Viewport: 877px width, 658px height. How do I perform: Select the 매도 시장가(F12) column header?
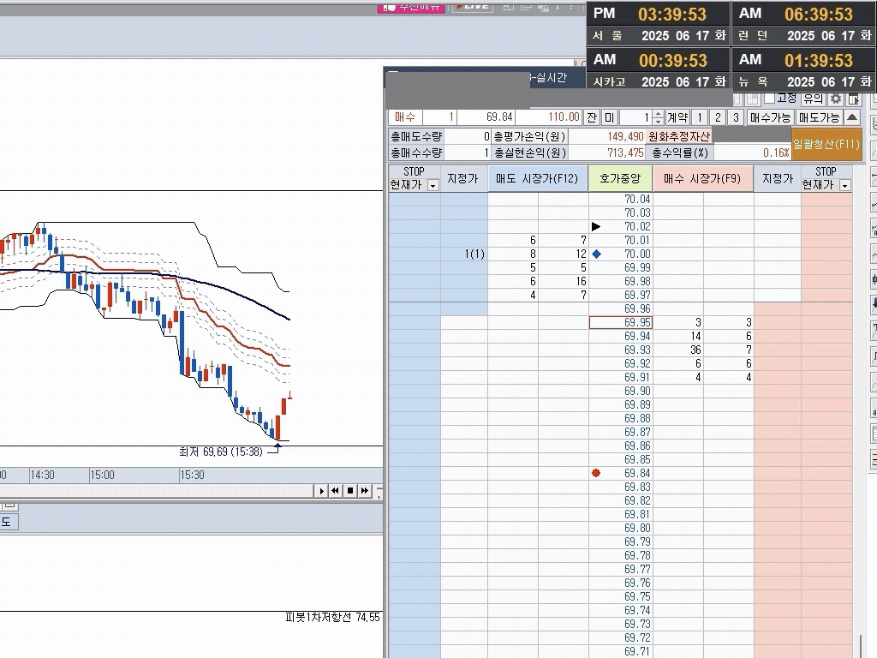click(538, 179)
